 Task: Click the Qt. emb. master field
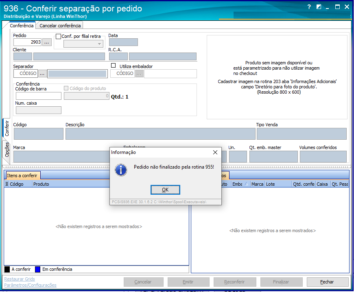coord(273,157)
